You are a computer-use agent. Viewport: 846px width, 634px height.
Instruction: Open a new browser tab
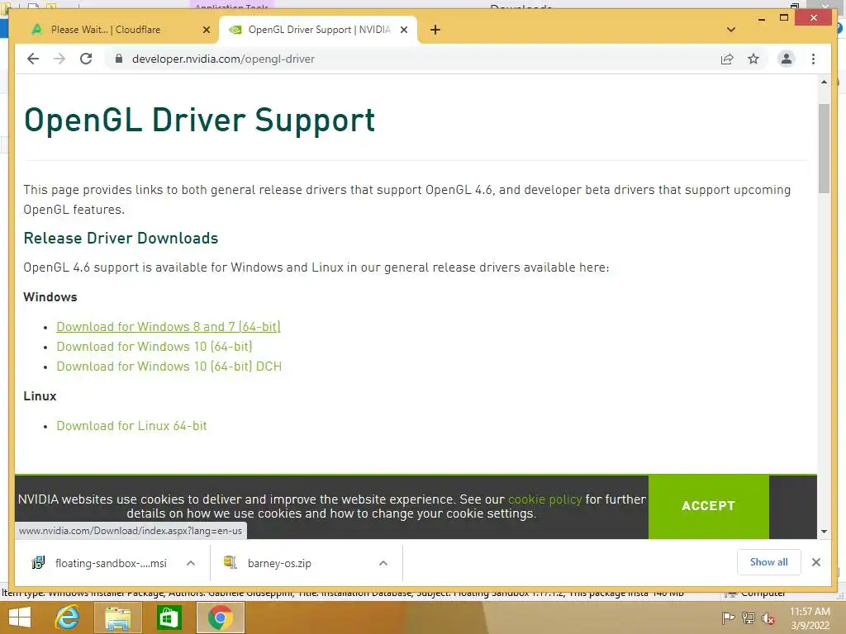pos(435,30)
